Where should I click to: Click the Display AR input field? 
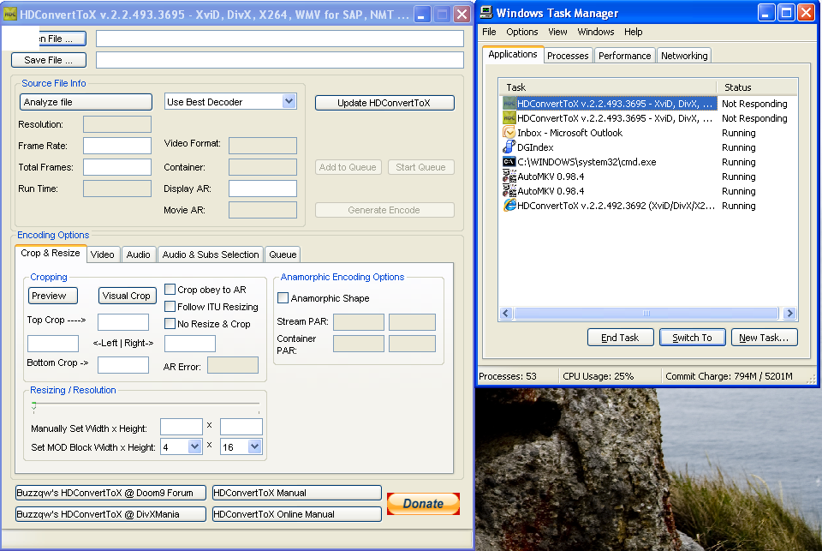click(263, 189)
